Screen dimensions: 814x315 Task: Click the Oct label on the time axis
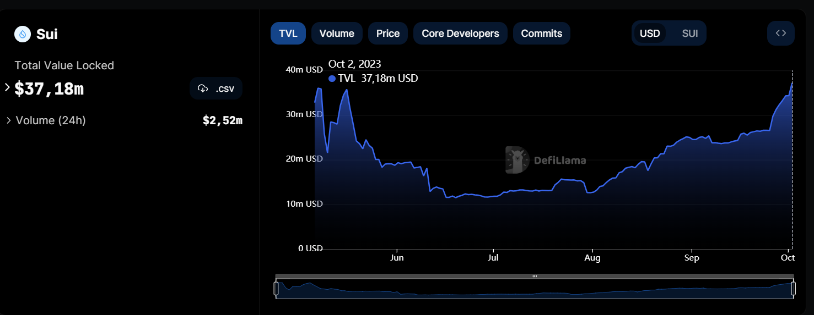tap(788, 258)
